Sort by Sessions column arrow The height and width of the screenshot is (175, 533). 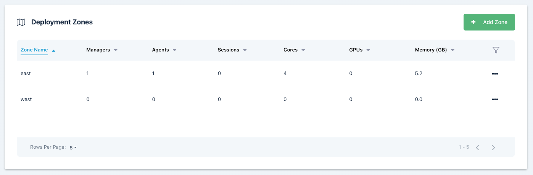click(245, 50)
